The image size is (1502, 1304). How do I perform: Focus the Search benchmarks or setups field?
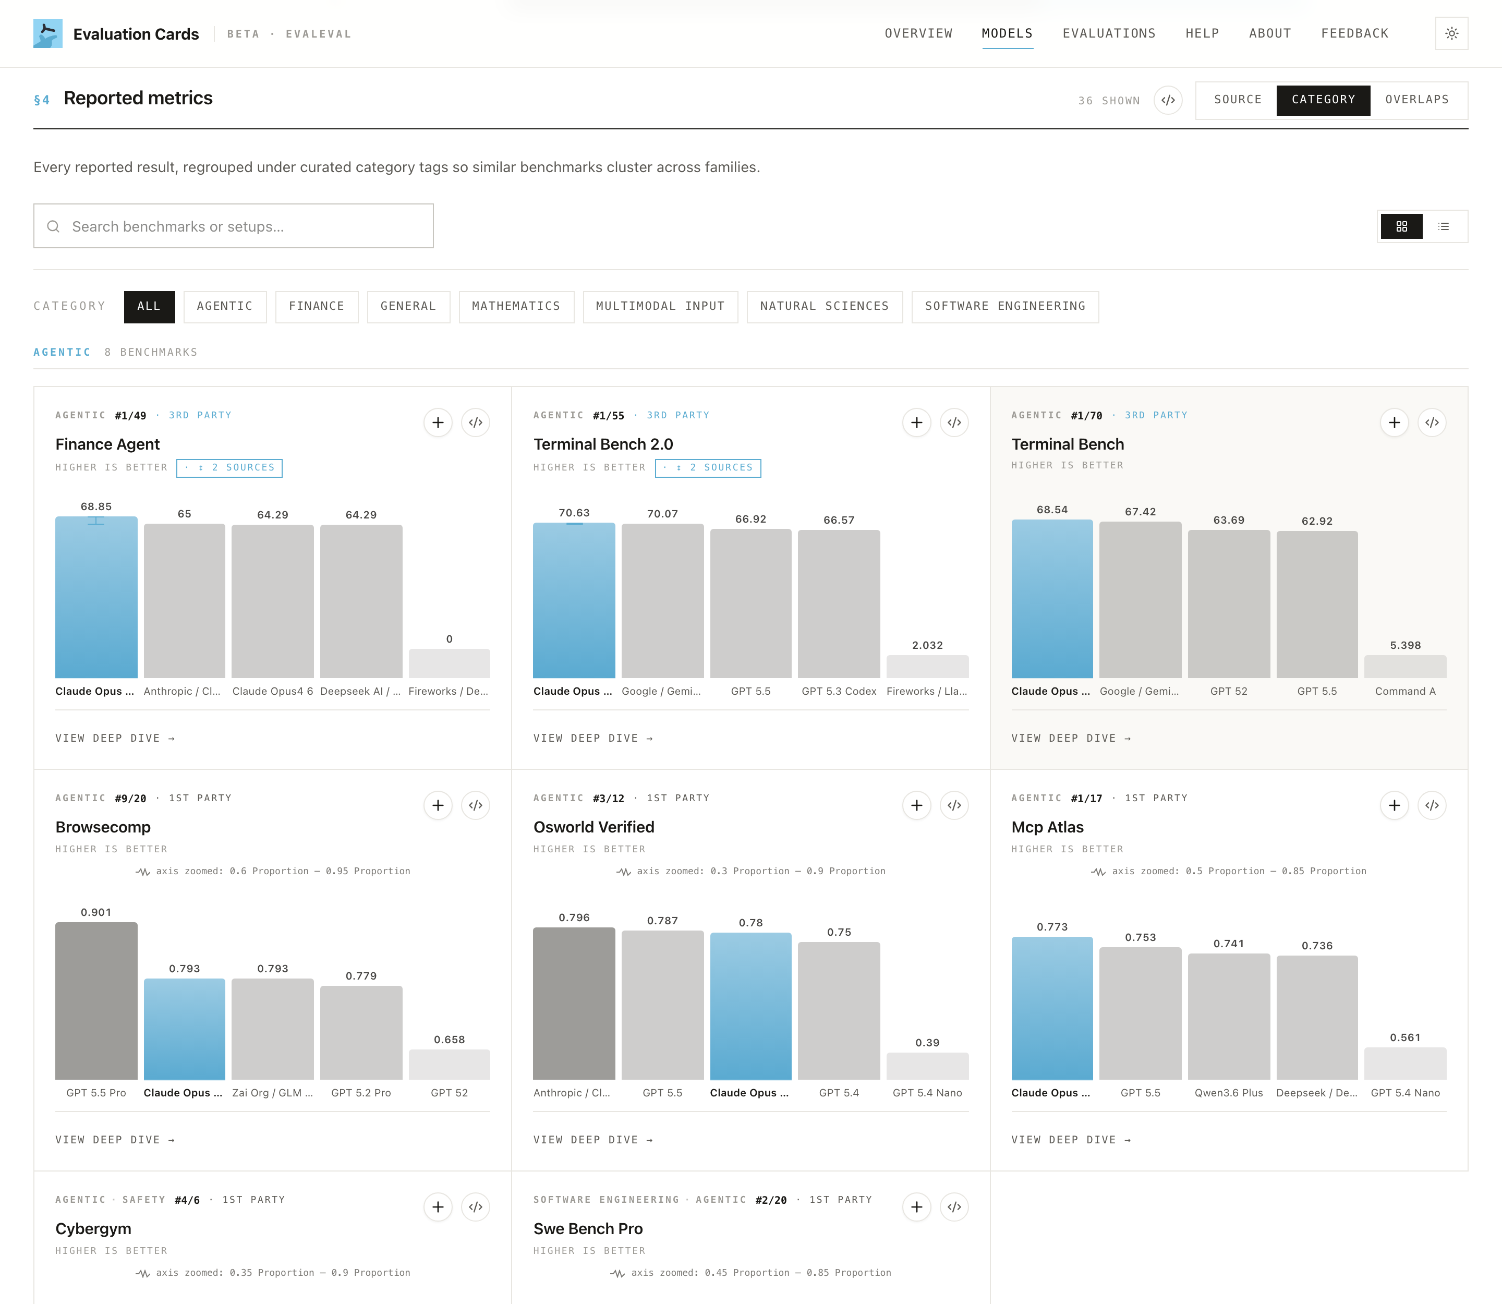234,226
